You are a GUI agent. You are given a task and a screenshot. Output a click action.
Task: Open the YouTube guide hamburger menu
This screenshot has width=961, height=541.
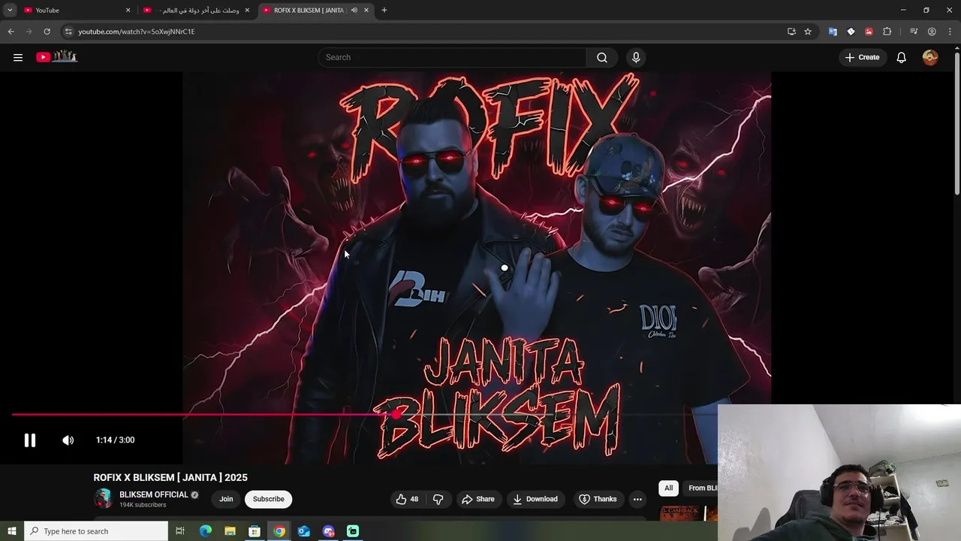18,57
